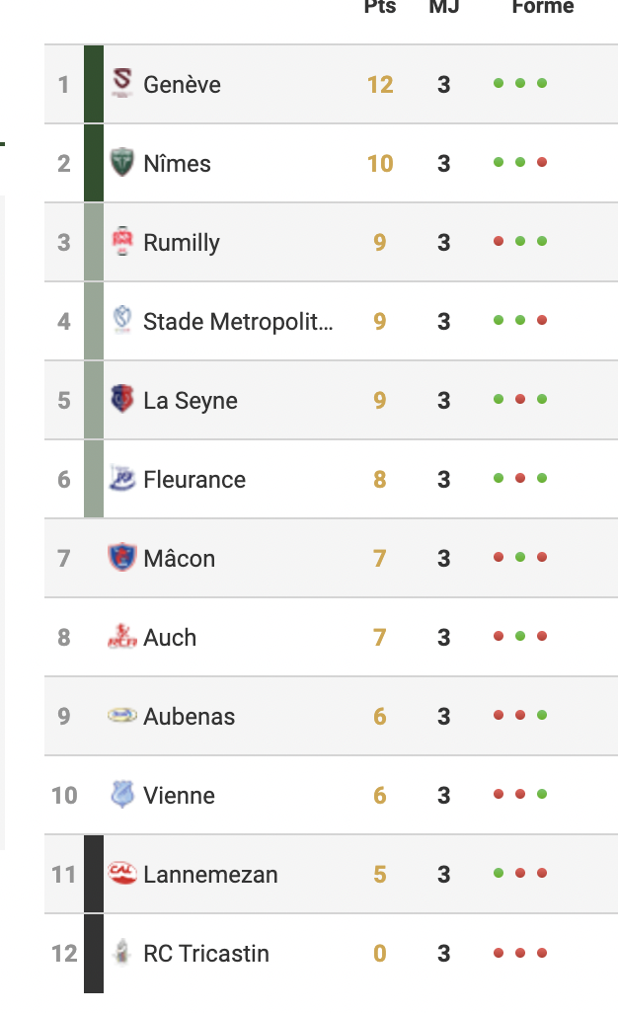Click the Vienne blue crest
The height and width of the screenshot is (1013, 618).
pyautogui.click(x=122, y=794)
